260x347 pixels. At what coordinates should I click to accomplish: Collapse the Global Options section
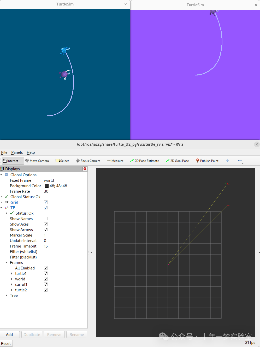click(2, 175)
